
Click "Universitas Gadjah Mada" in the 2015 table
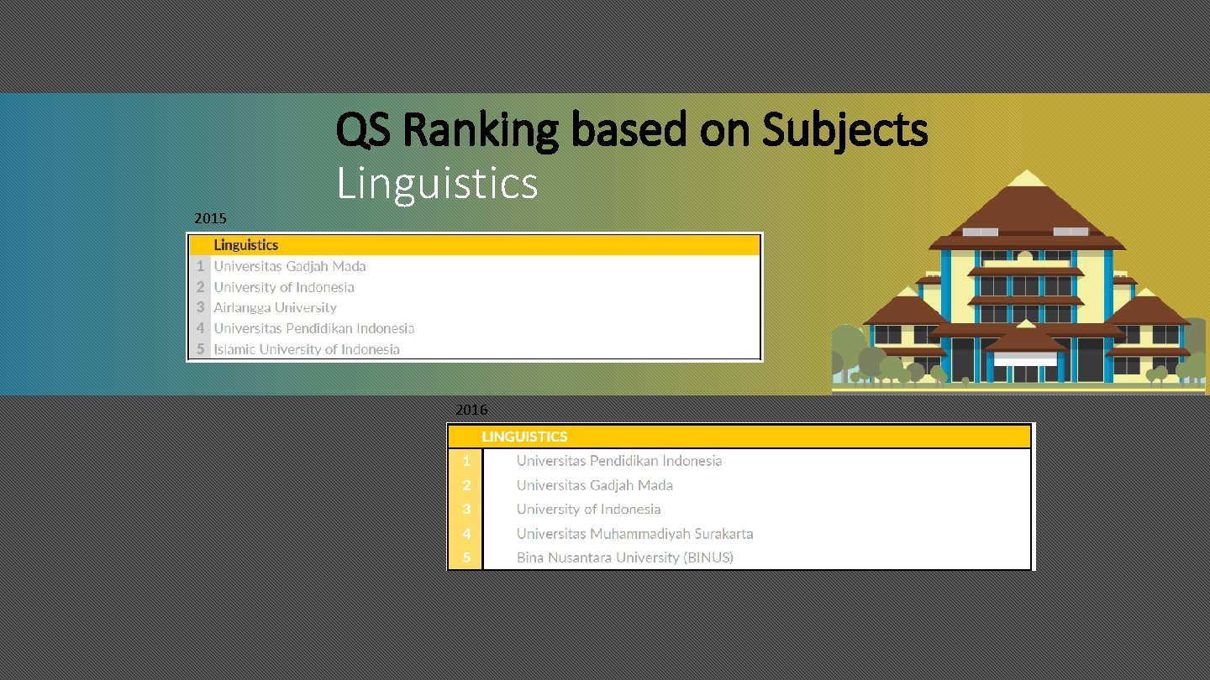290,266
